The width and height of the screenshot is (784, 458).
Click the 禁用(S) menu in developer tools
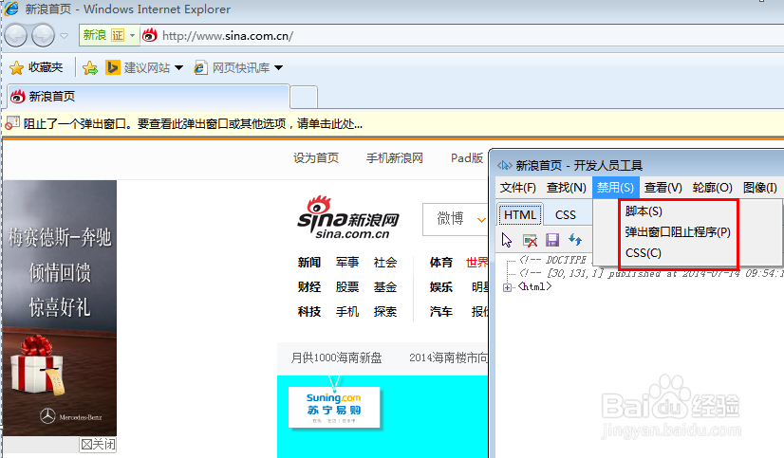coord(615,188)
